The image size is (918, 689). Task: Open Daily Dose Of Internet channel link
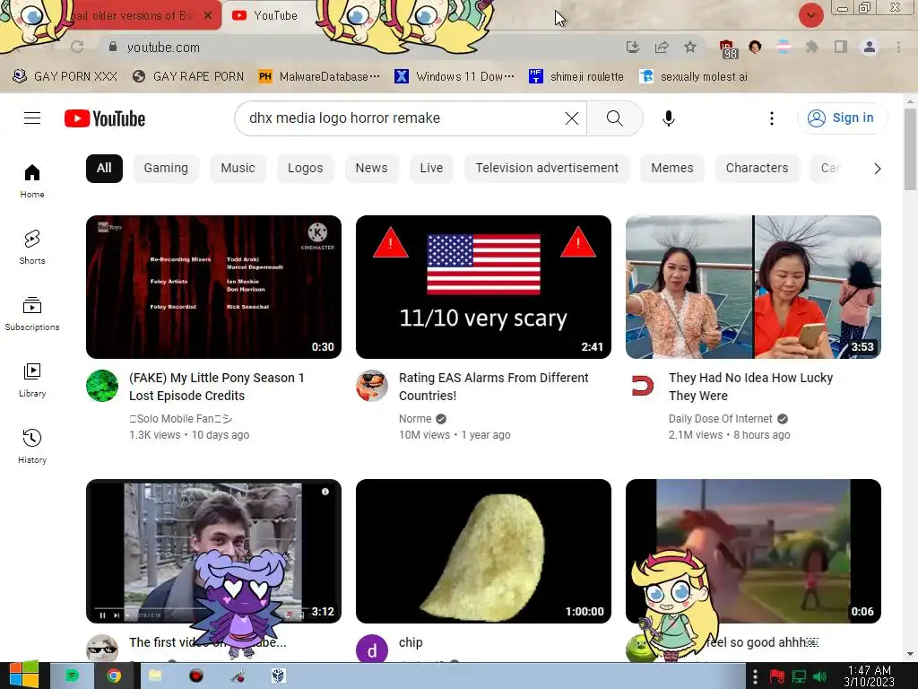pos(720,419)
